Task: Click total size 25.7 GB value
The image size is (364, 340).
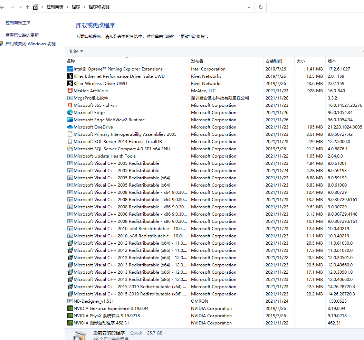Action: pos(155,333)
